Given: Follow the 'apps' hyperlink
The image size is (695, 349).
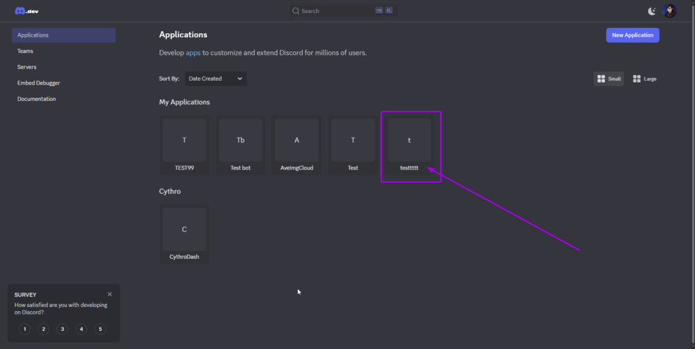Looking at the screenshot, I should (193, 53).
